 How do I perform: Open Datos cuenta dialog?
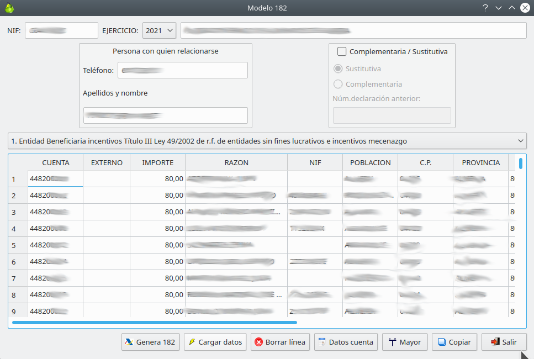click(346, 342)
